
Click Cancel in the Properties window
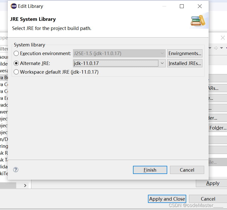(x=208, y=199)
